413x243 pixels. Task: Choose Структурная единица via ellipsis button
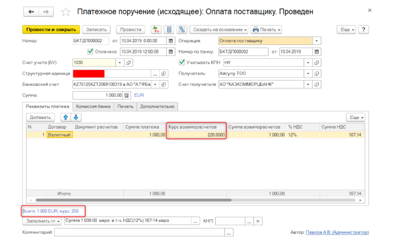click(155, 74)
